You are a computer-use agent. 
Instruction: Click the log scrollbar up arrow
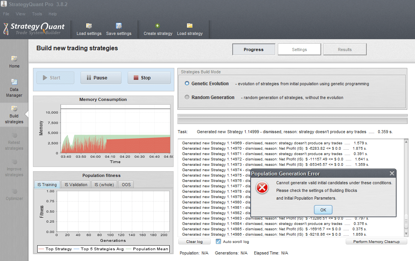pyautogui.click(x=406, y=142)
